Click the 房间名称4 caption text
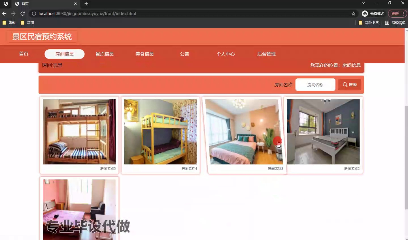Screen dimensions: 408x240 pos(189,168)
